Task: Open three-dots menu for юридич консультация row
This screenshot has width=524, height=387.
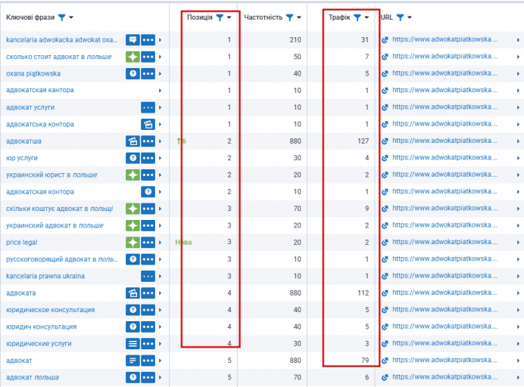Action: 148,327
